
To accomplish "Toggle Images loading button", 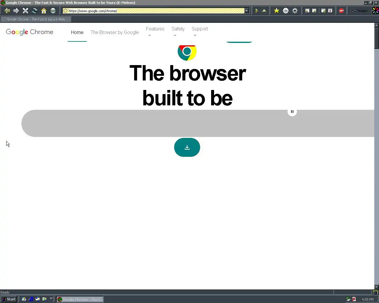I will (x=359, y=11).
